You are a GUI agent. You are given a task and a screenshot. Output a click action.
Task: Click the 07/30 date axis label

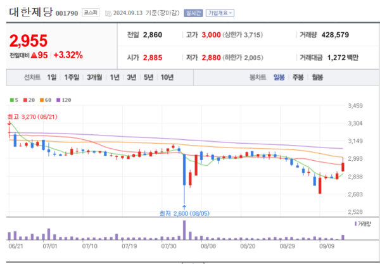168,246
